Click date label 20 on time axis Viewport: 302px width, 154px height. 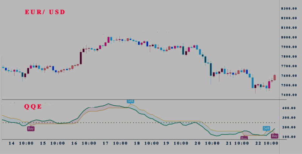tap(197, 143)
